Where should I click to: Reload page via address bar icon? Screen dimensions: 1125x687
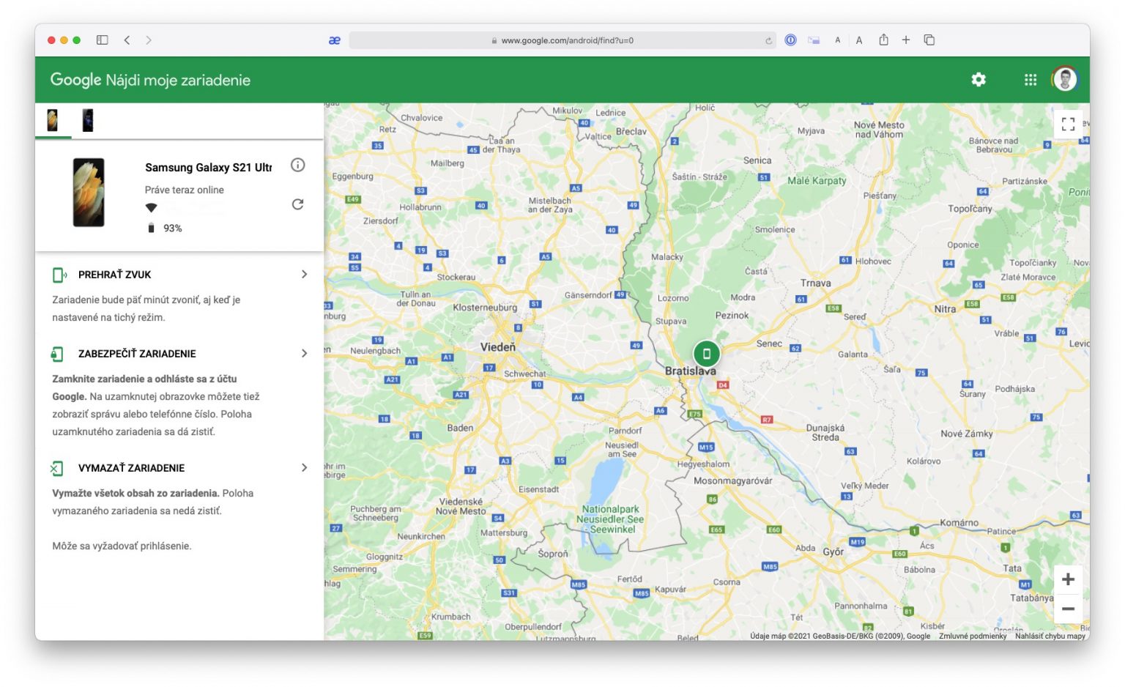pyautogui.click(x=768, y=41)
